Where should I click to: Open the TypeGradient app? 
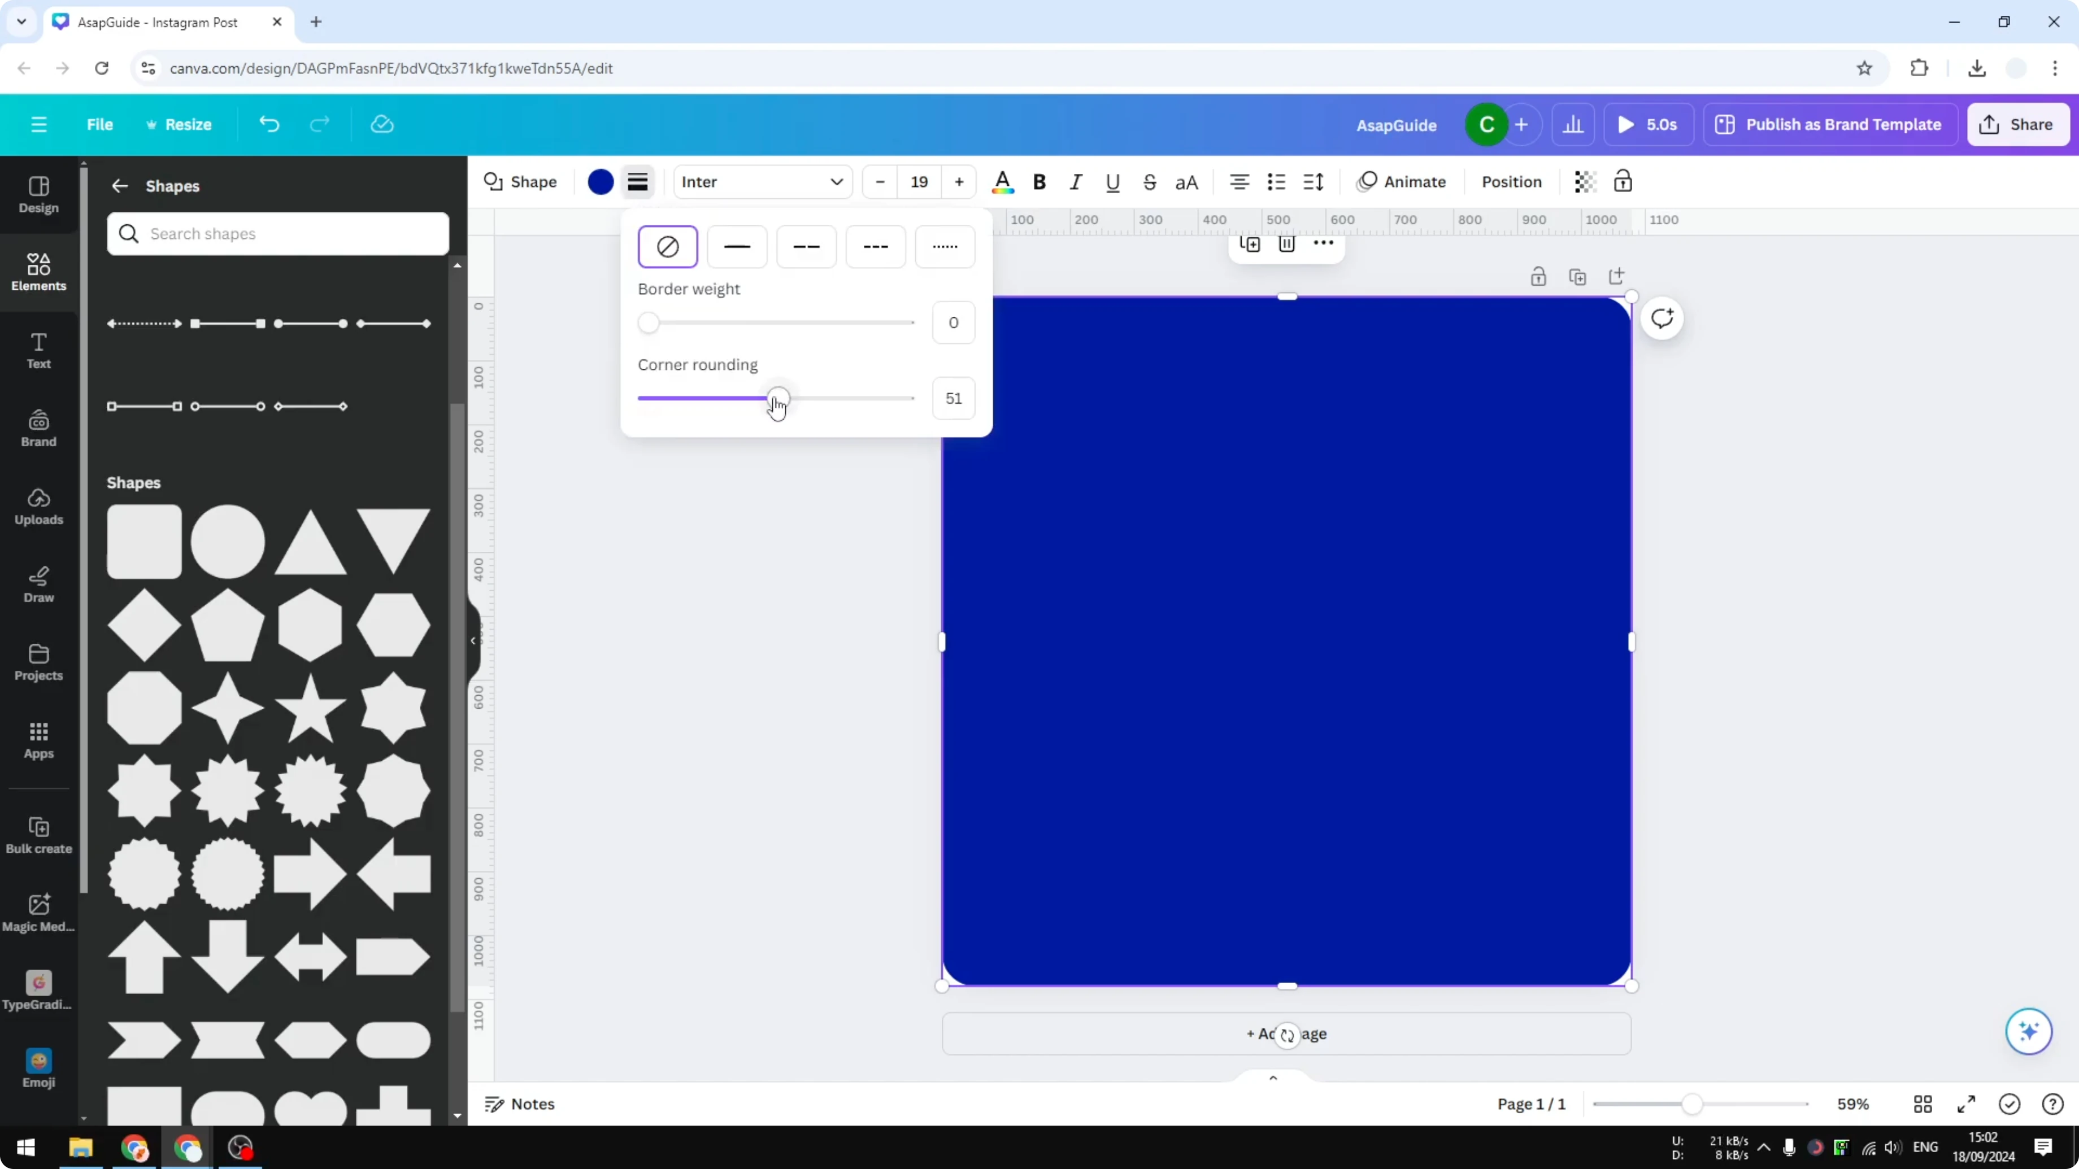39,991
